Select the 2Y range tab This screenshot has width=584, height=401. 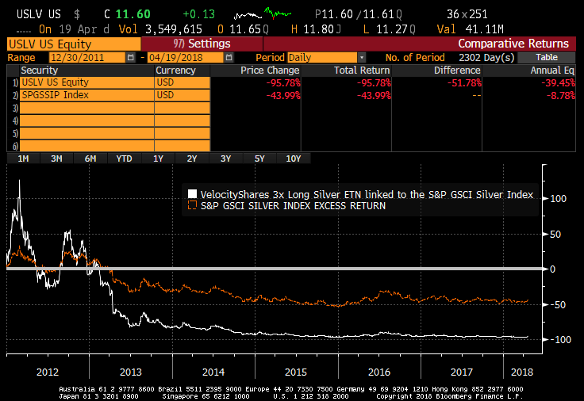pos(192,158)
